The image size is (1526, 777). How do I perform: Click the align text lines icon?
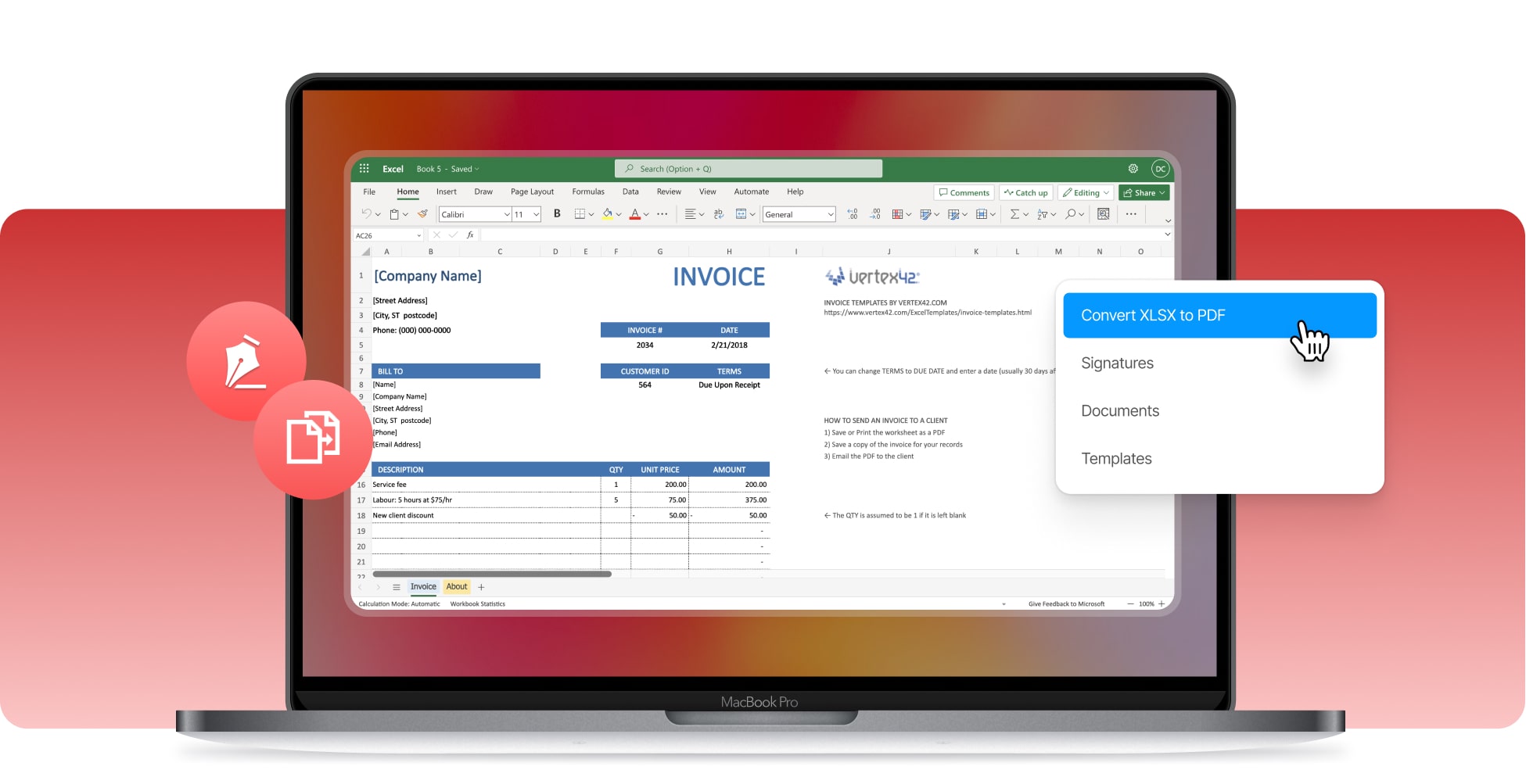pyautogui.click(x=690, y=214)
